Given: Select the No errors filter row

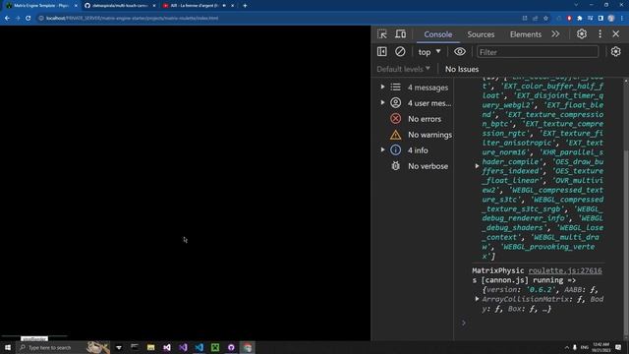Looking at the screenshot, I should coord(415,119).
